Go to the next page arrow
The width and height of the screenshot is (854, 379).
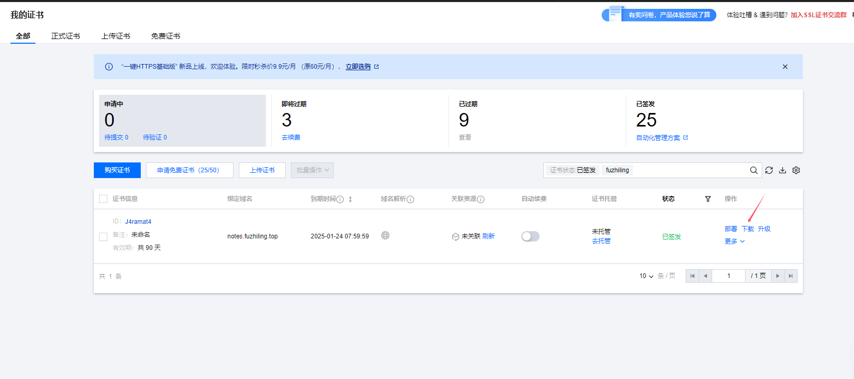(x=777, y=276)
